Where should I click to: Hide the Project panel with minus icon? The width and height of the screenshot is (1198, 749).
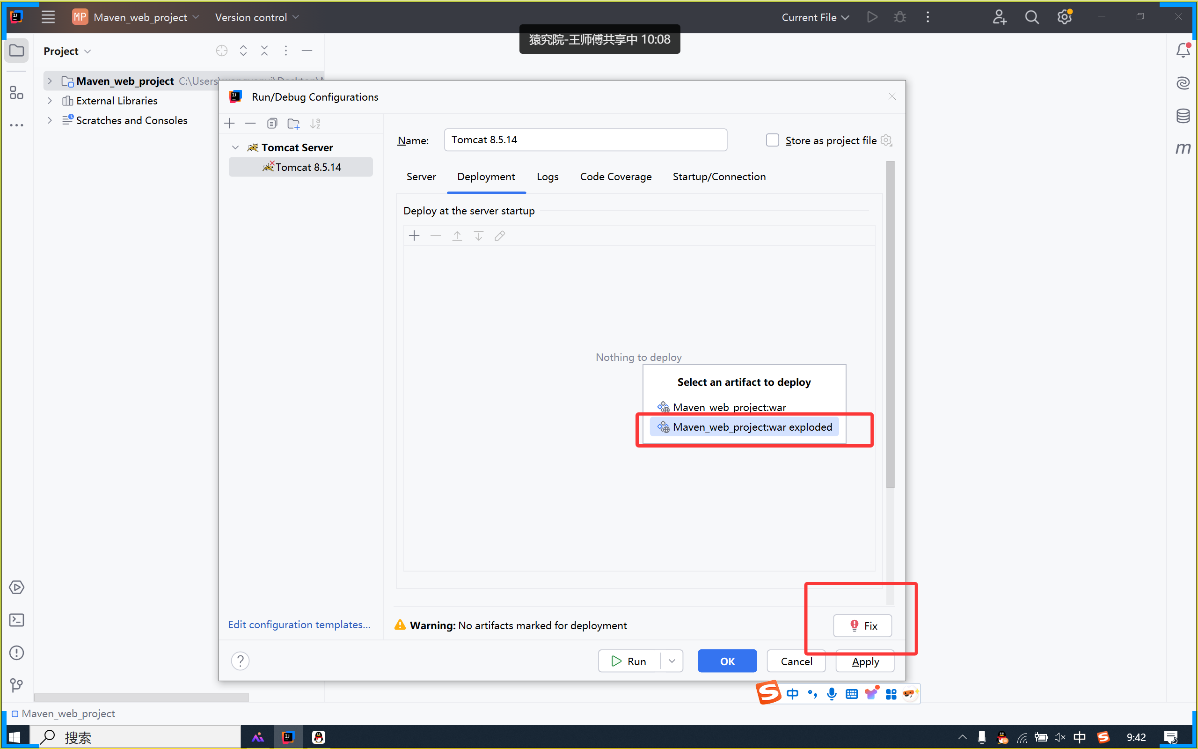[x=307, y=51]
